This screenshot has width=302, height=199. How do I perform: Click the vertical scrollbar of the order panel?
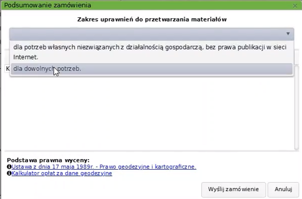[297, 108]
